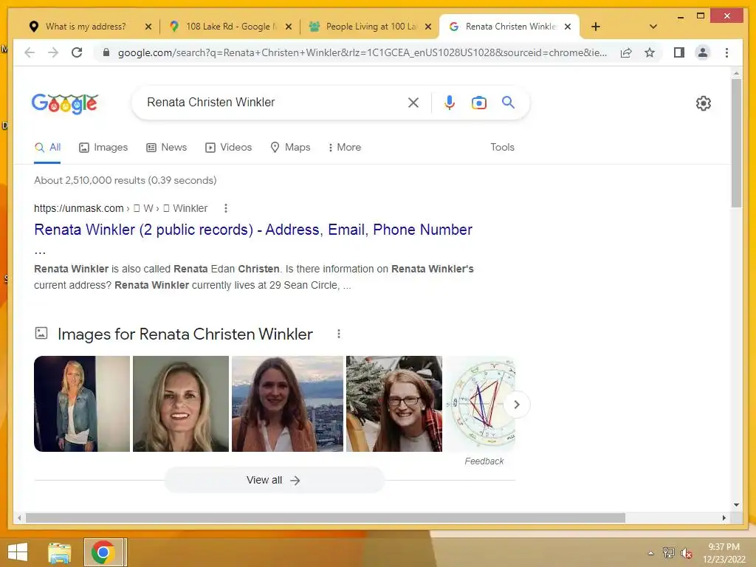Click the 'View all' images button
The image size is (756, 567).
coord(275,480)
